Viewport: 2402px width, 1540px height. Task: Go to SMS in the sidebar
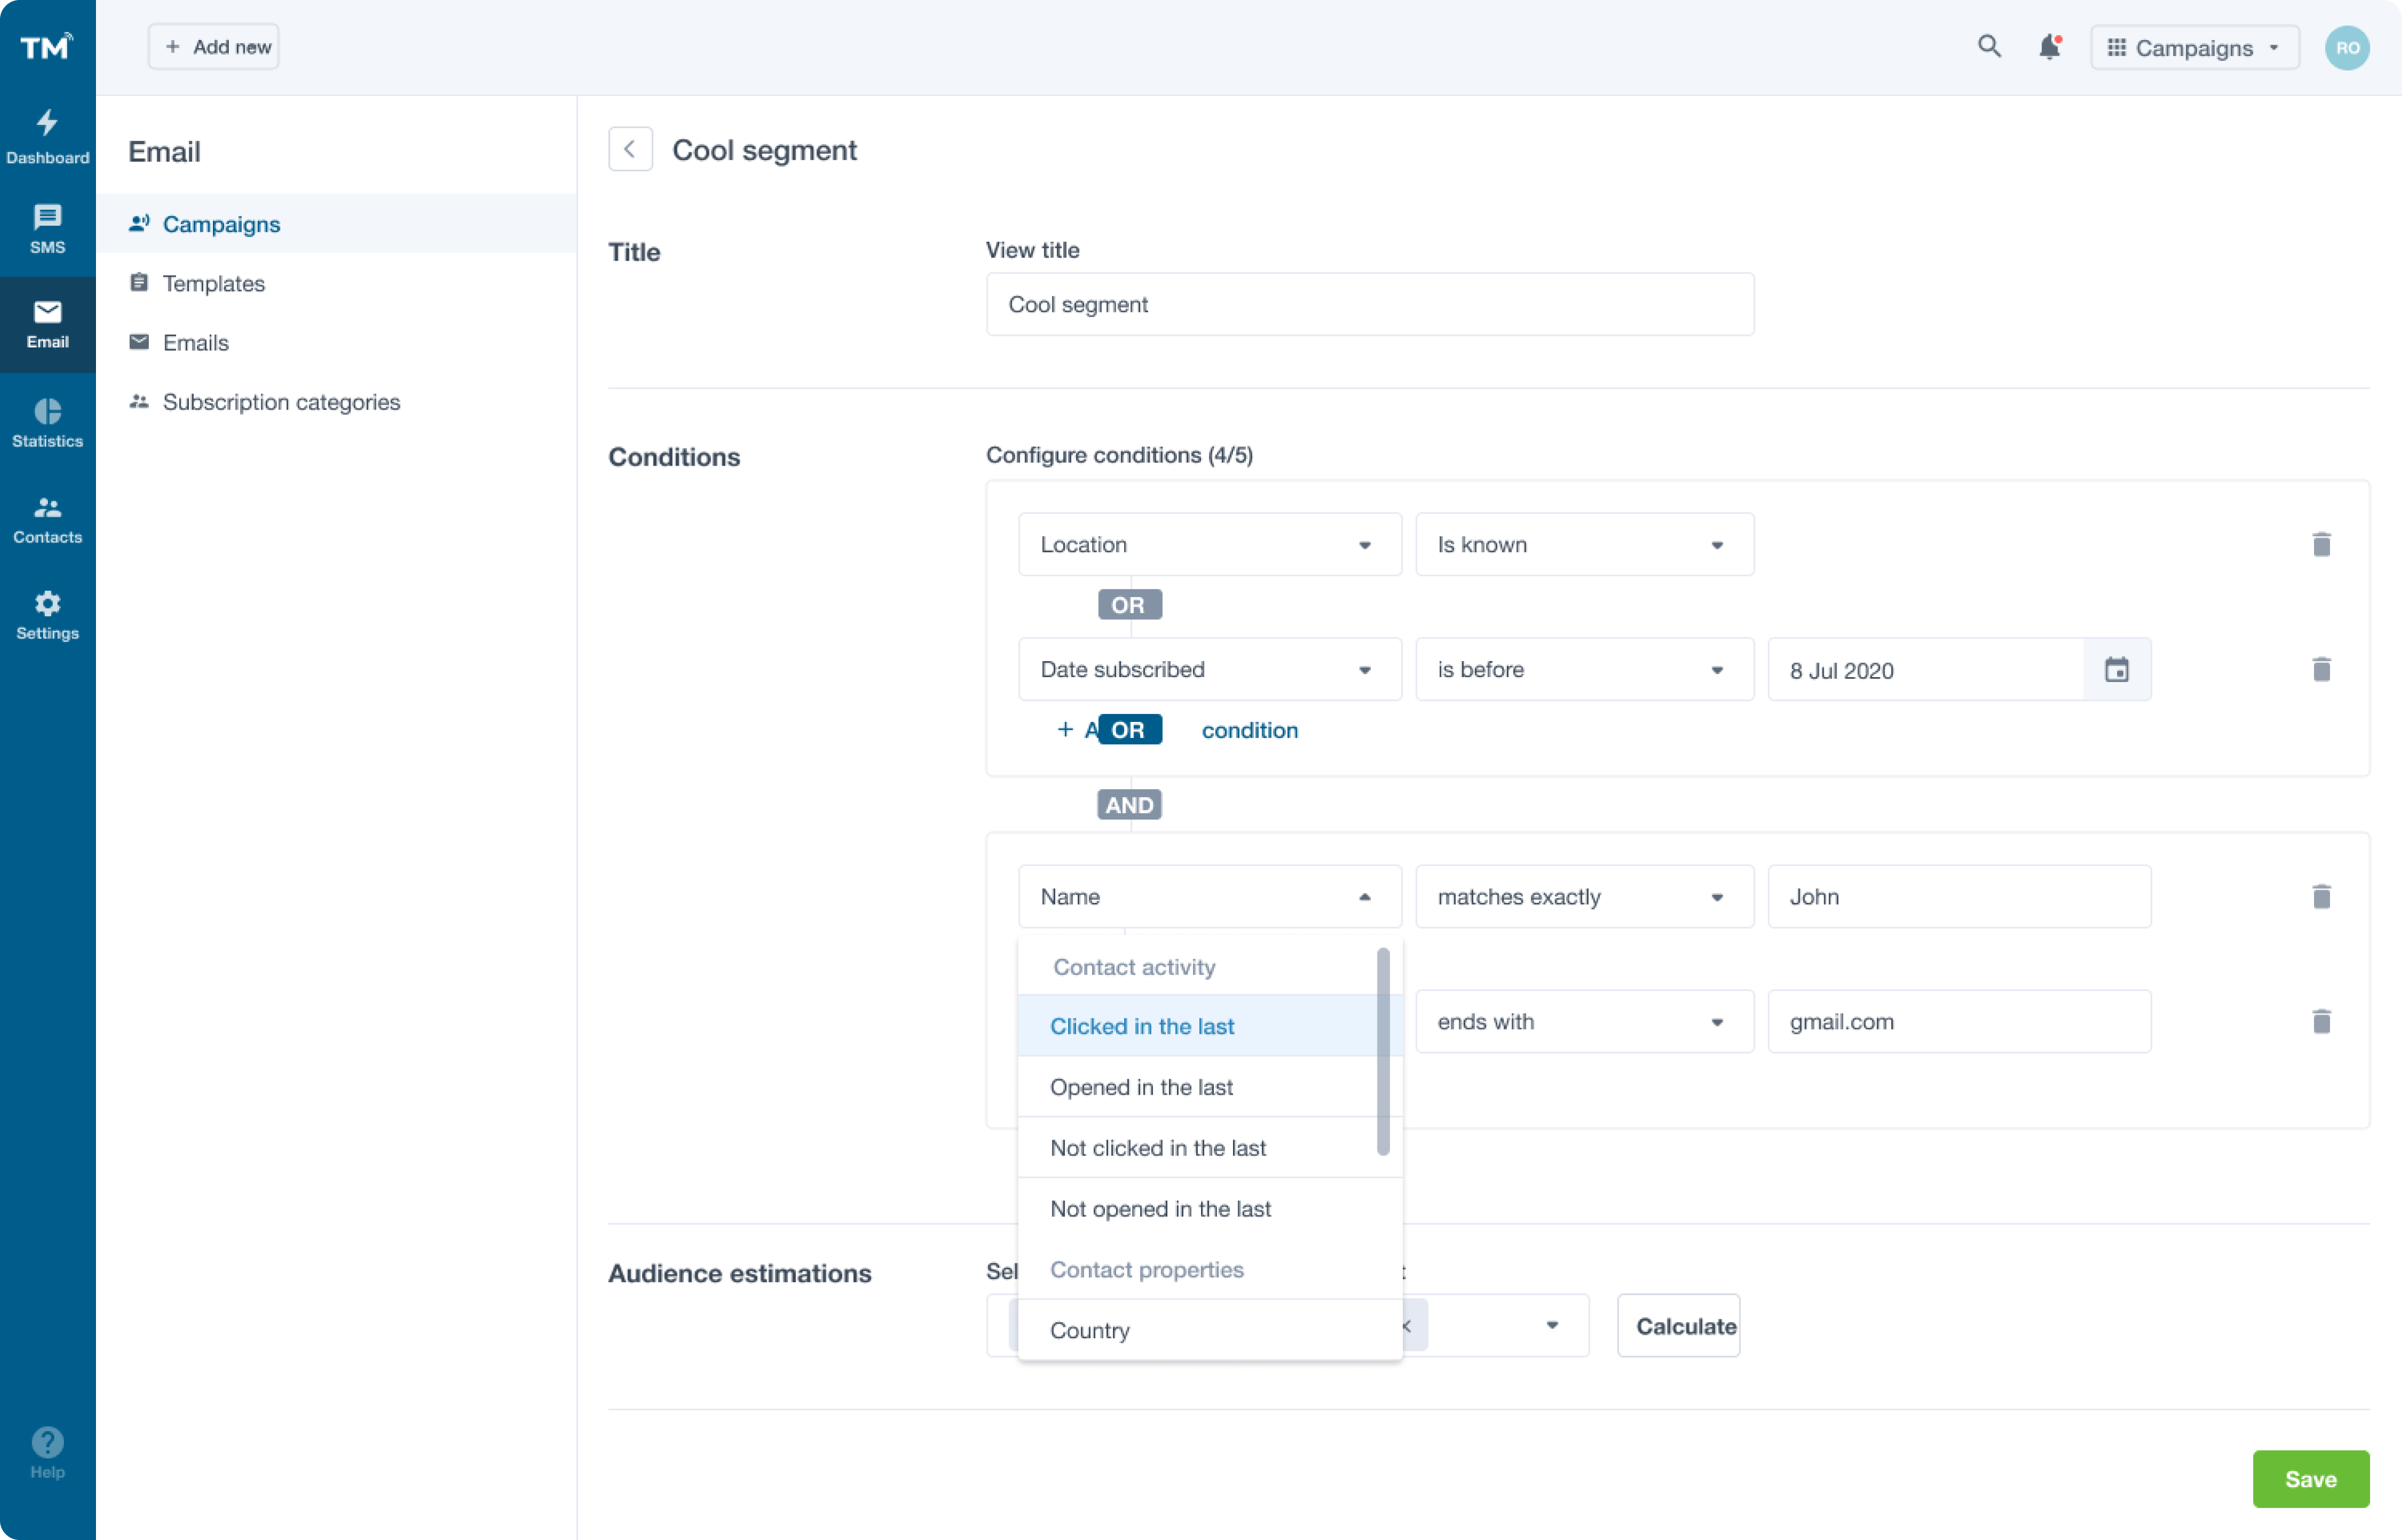[47, 229]
